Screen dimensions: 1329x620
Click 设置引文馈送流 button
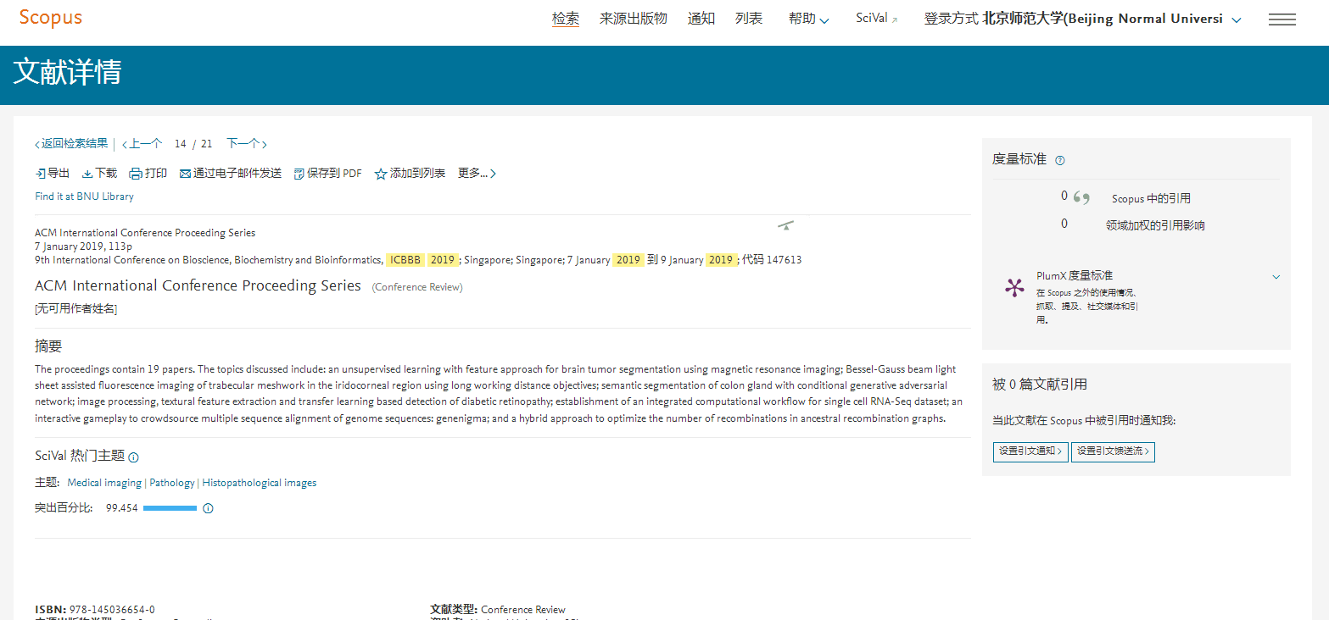click(x=1113, y=451)
